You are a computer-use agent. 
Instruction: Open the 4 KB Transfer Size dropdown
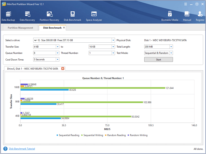click(x=58, y=47)
